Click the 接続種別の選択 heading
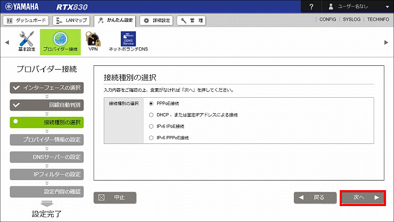The height and width of the screenshot is (222, 394). [130, 78]
